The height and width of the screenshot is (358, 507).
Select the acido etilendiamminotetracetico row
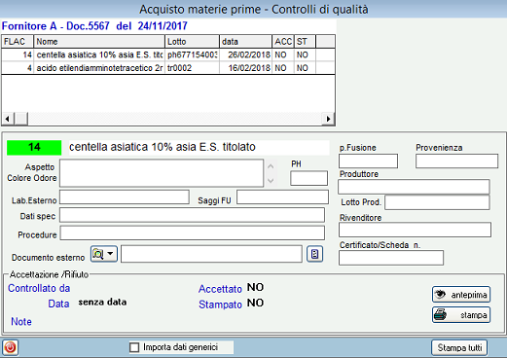(168, 68)
